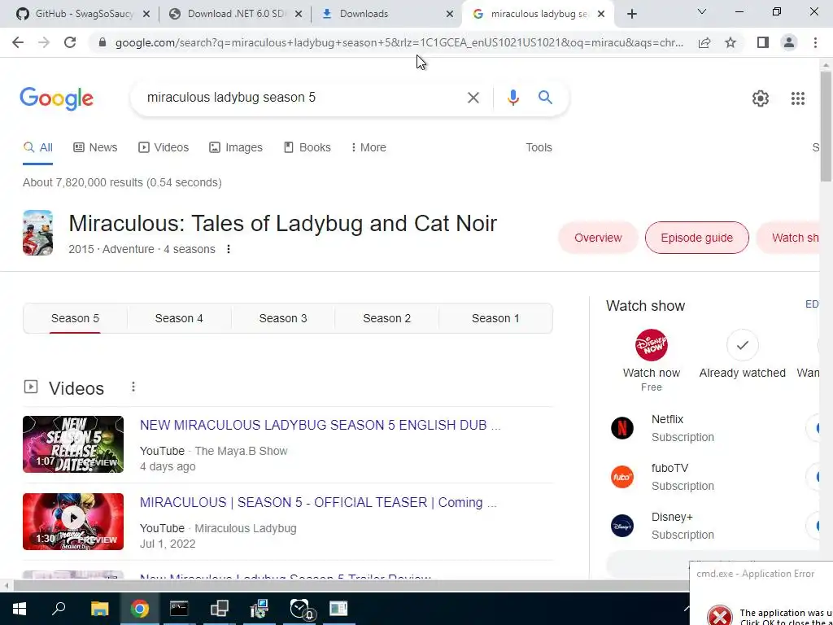This screenshot has width=833, height=625.
Task: Expand the More search filters menu
Action: pos(369,147)
